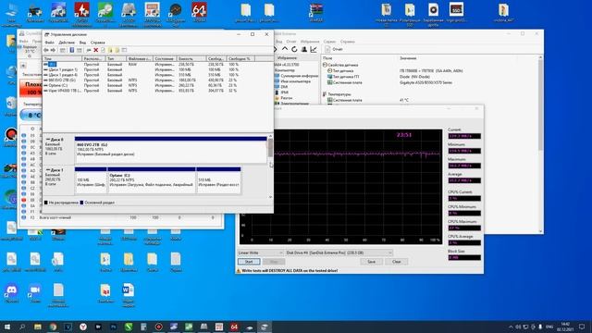Click the AIDA64 user toolbar icon
Image resolution: width=592 pixels, height=333 pixels.
(304, 49)
